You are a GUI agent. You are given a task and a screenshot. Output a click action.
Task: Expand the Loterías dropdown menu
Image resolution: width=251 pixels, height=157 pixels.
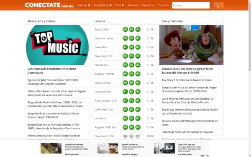pyautogui.click(x=83, y=5)
